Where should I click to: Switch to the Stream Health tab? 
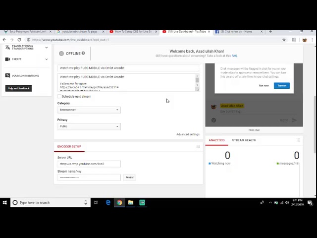(244, 140)
